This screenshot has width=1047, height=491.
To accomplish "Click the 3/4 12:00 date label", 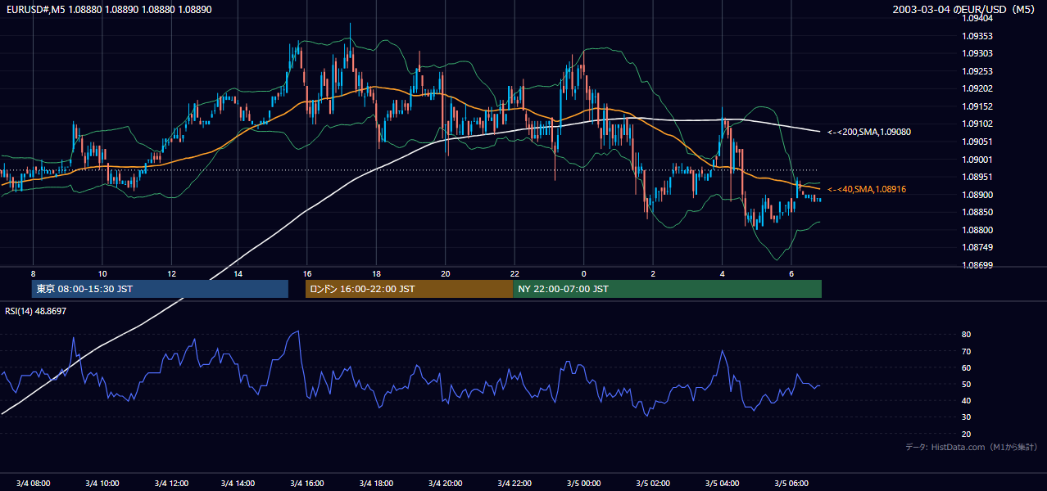I will (x=171, y=483).
